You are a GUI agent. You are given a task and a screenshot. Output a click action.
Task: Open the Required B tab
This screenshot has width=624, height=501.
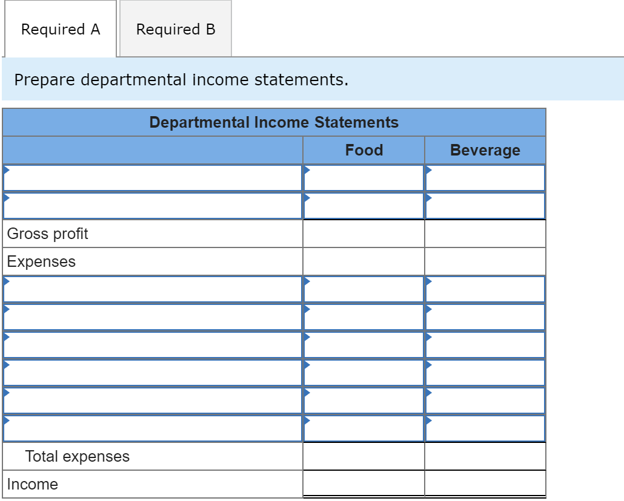pyautogui.click(x=176, y=29)
